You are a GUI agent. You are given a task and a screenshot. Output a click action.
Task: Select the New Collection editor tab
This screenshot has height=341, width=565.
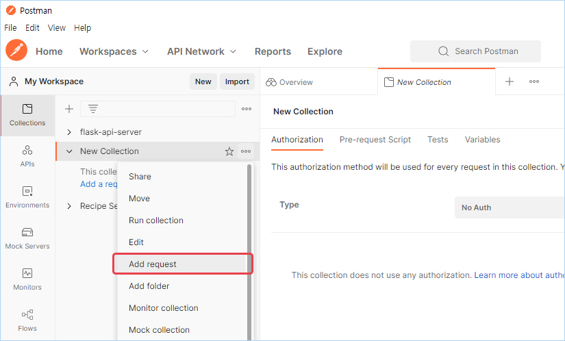[436, 82]
